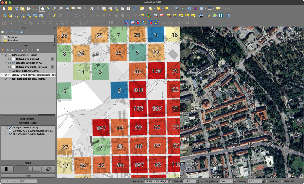The height and width of the screenshot is (184, 304).
Task: Open the statistical summary sigma icon
Action: (x=195, y=9)
